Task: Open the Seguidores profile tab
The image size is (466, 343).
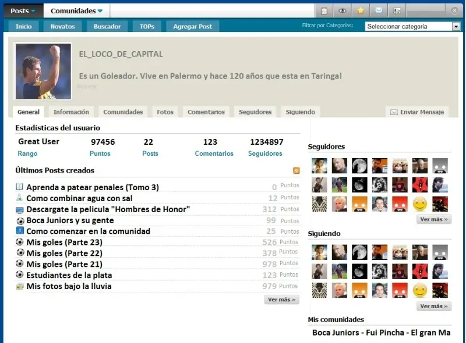Action: 255,112
